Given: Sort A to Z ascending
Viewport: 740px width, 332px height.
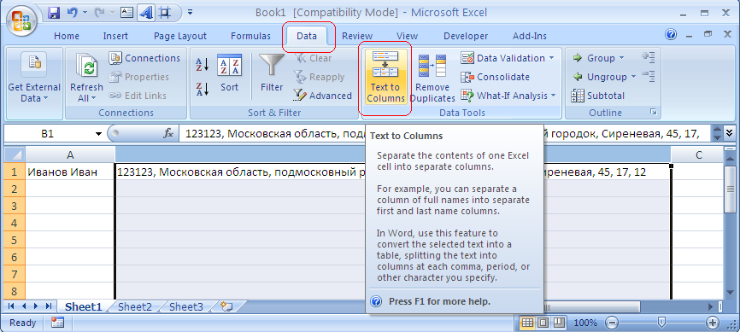Looking at the screenshot, I should (x=202, y=64).
